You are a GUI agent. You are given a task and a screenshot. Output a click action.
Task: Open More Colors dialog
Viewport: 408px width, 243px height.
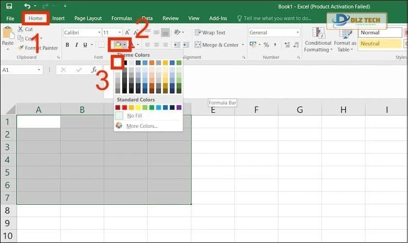click(141, 126)
